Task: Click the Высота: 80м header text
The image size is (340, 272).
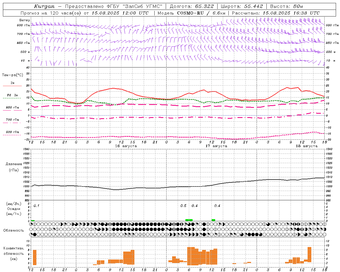Action: click(x=287, y=6)
